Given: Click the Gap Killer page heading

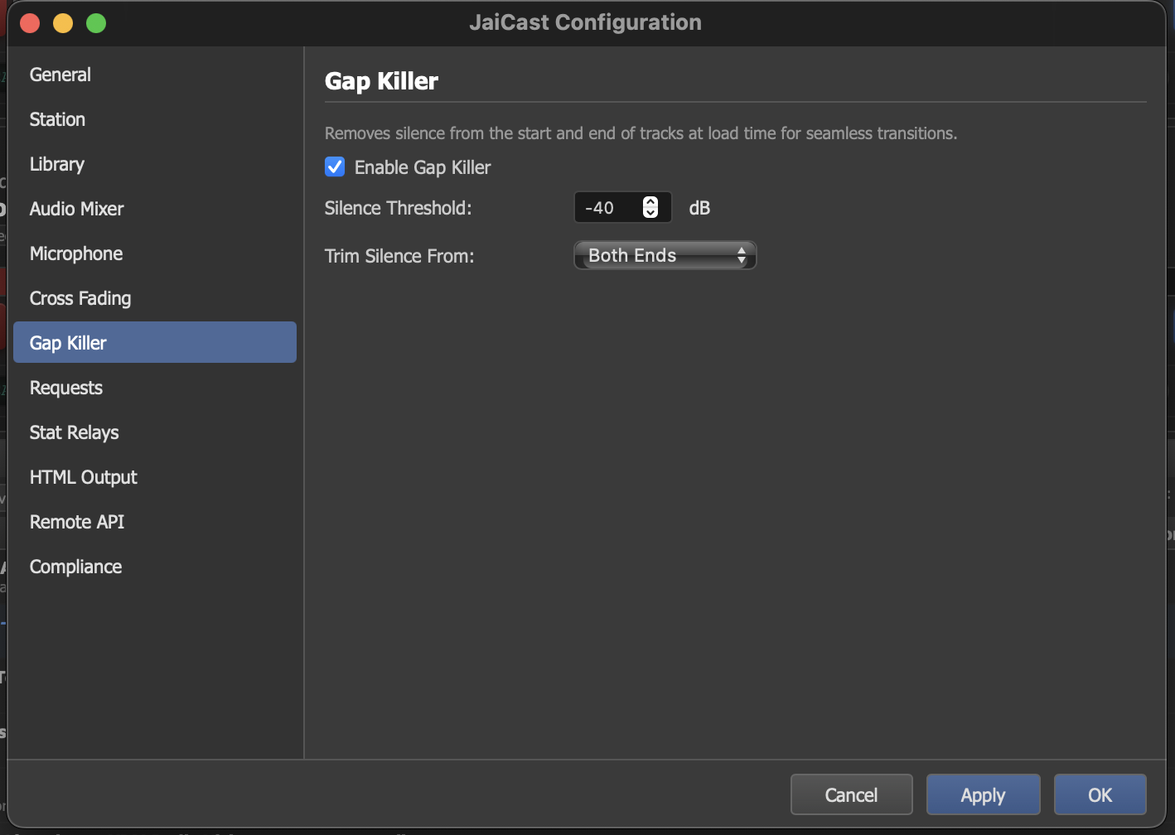Looking at the screenshot, I should 382,81.
